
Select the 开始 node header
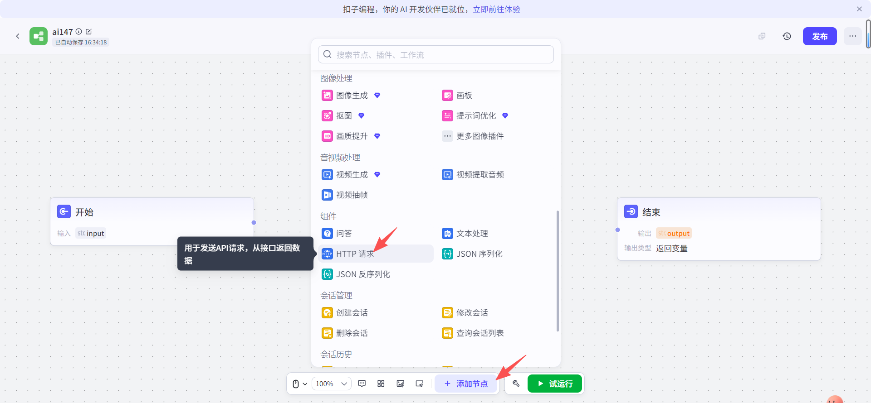point(152,212)
